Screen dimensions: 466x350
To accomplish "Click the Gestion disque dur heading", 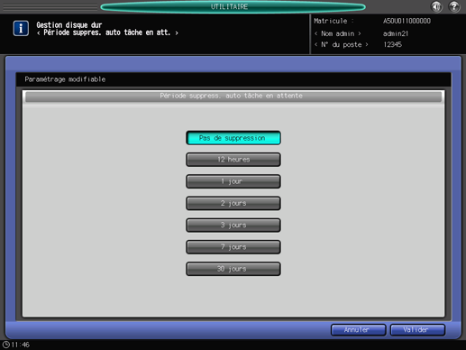I will 69,24.
